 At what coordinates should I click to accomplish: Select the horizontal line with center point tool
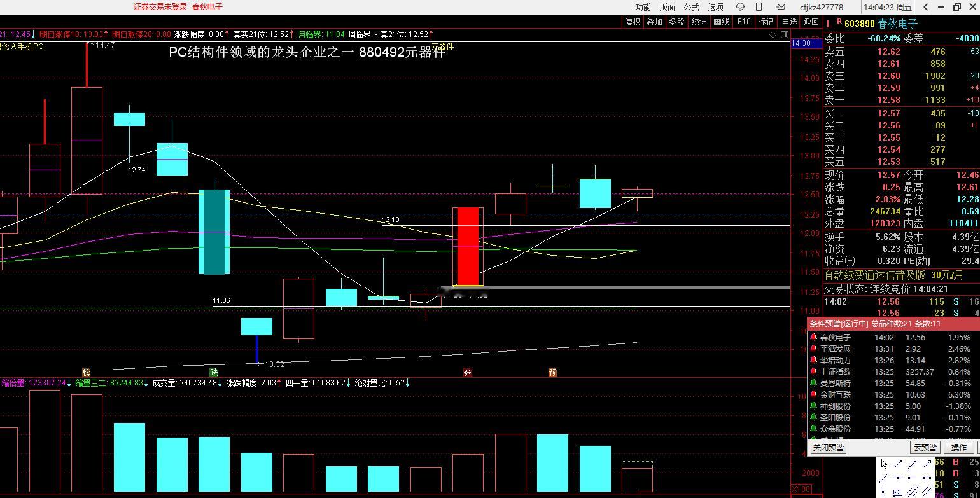click(897, 478)
